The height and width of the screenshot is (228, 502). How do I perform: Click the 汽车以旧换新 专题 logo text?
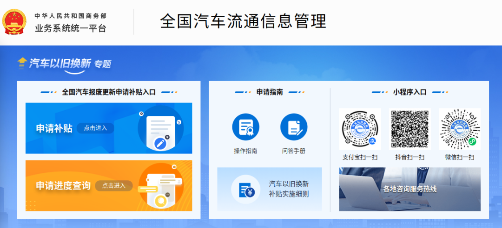[70, 64]
